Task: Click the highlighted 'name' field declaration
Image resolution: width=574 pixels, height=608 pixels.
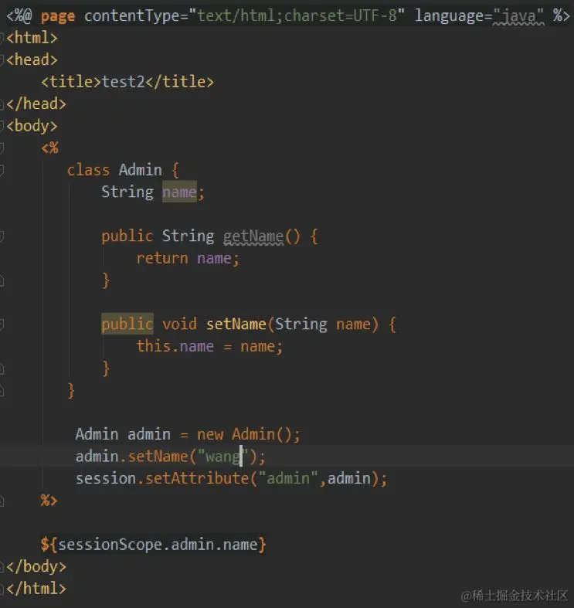Action: 179,192
